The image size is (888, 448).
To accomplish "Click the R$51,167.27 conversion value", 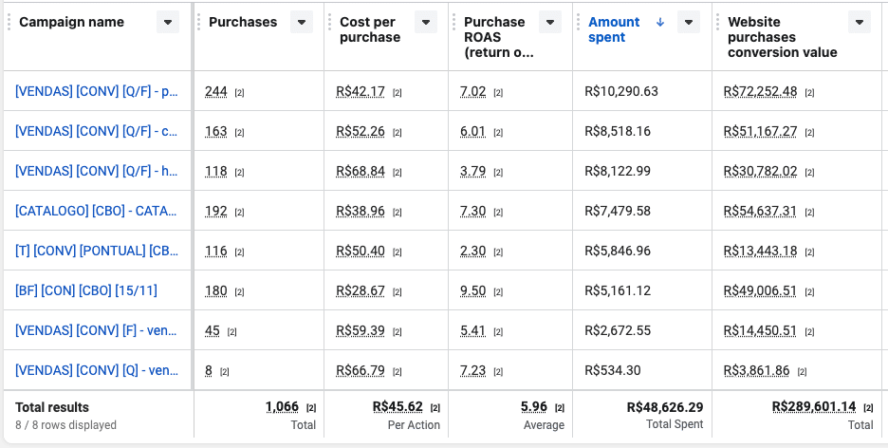I will (x=760, y=131).
